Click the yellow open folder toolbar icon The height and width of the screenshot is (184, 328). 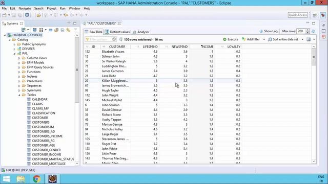[x=39, y=15]
